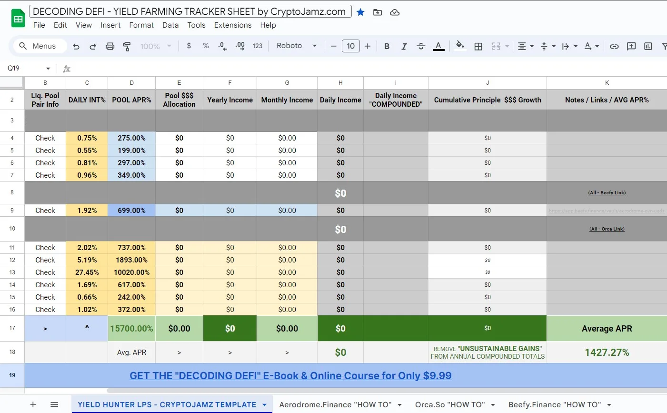Open the borders tool
Screen dimensions: 667x413
tap(478, 46)
